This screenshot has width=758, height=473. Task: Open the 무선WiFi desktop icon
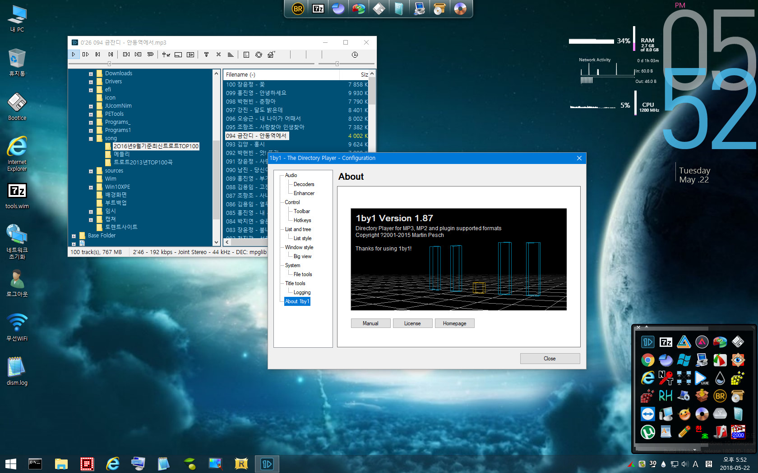tap(17, 327)
